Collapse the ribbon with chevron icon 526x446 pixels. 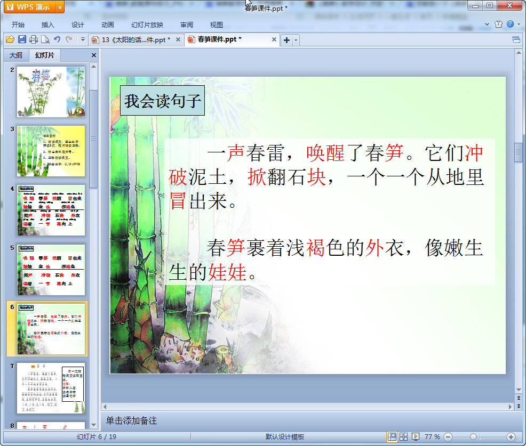487,24
